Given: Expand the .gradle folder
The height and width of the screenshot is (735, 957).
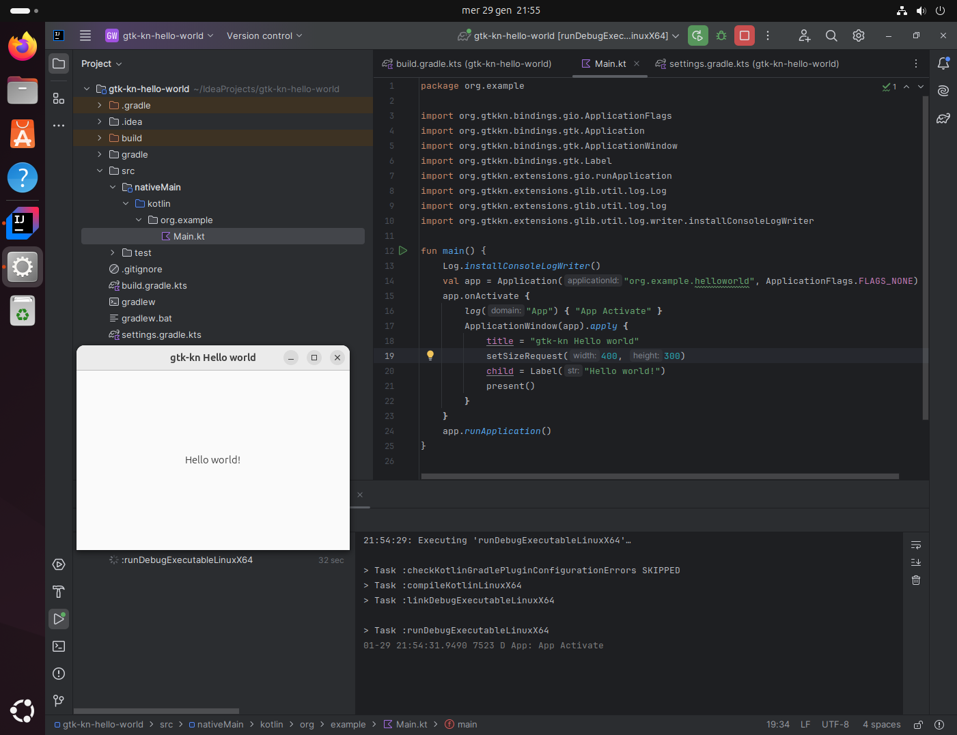Looking at the screenshot, I should click(100, 105).
